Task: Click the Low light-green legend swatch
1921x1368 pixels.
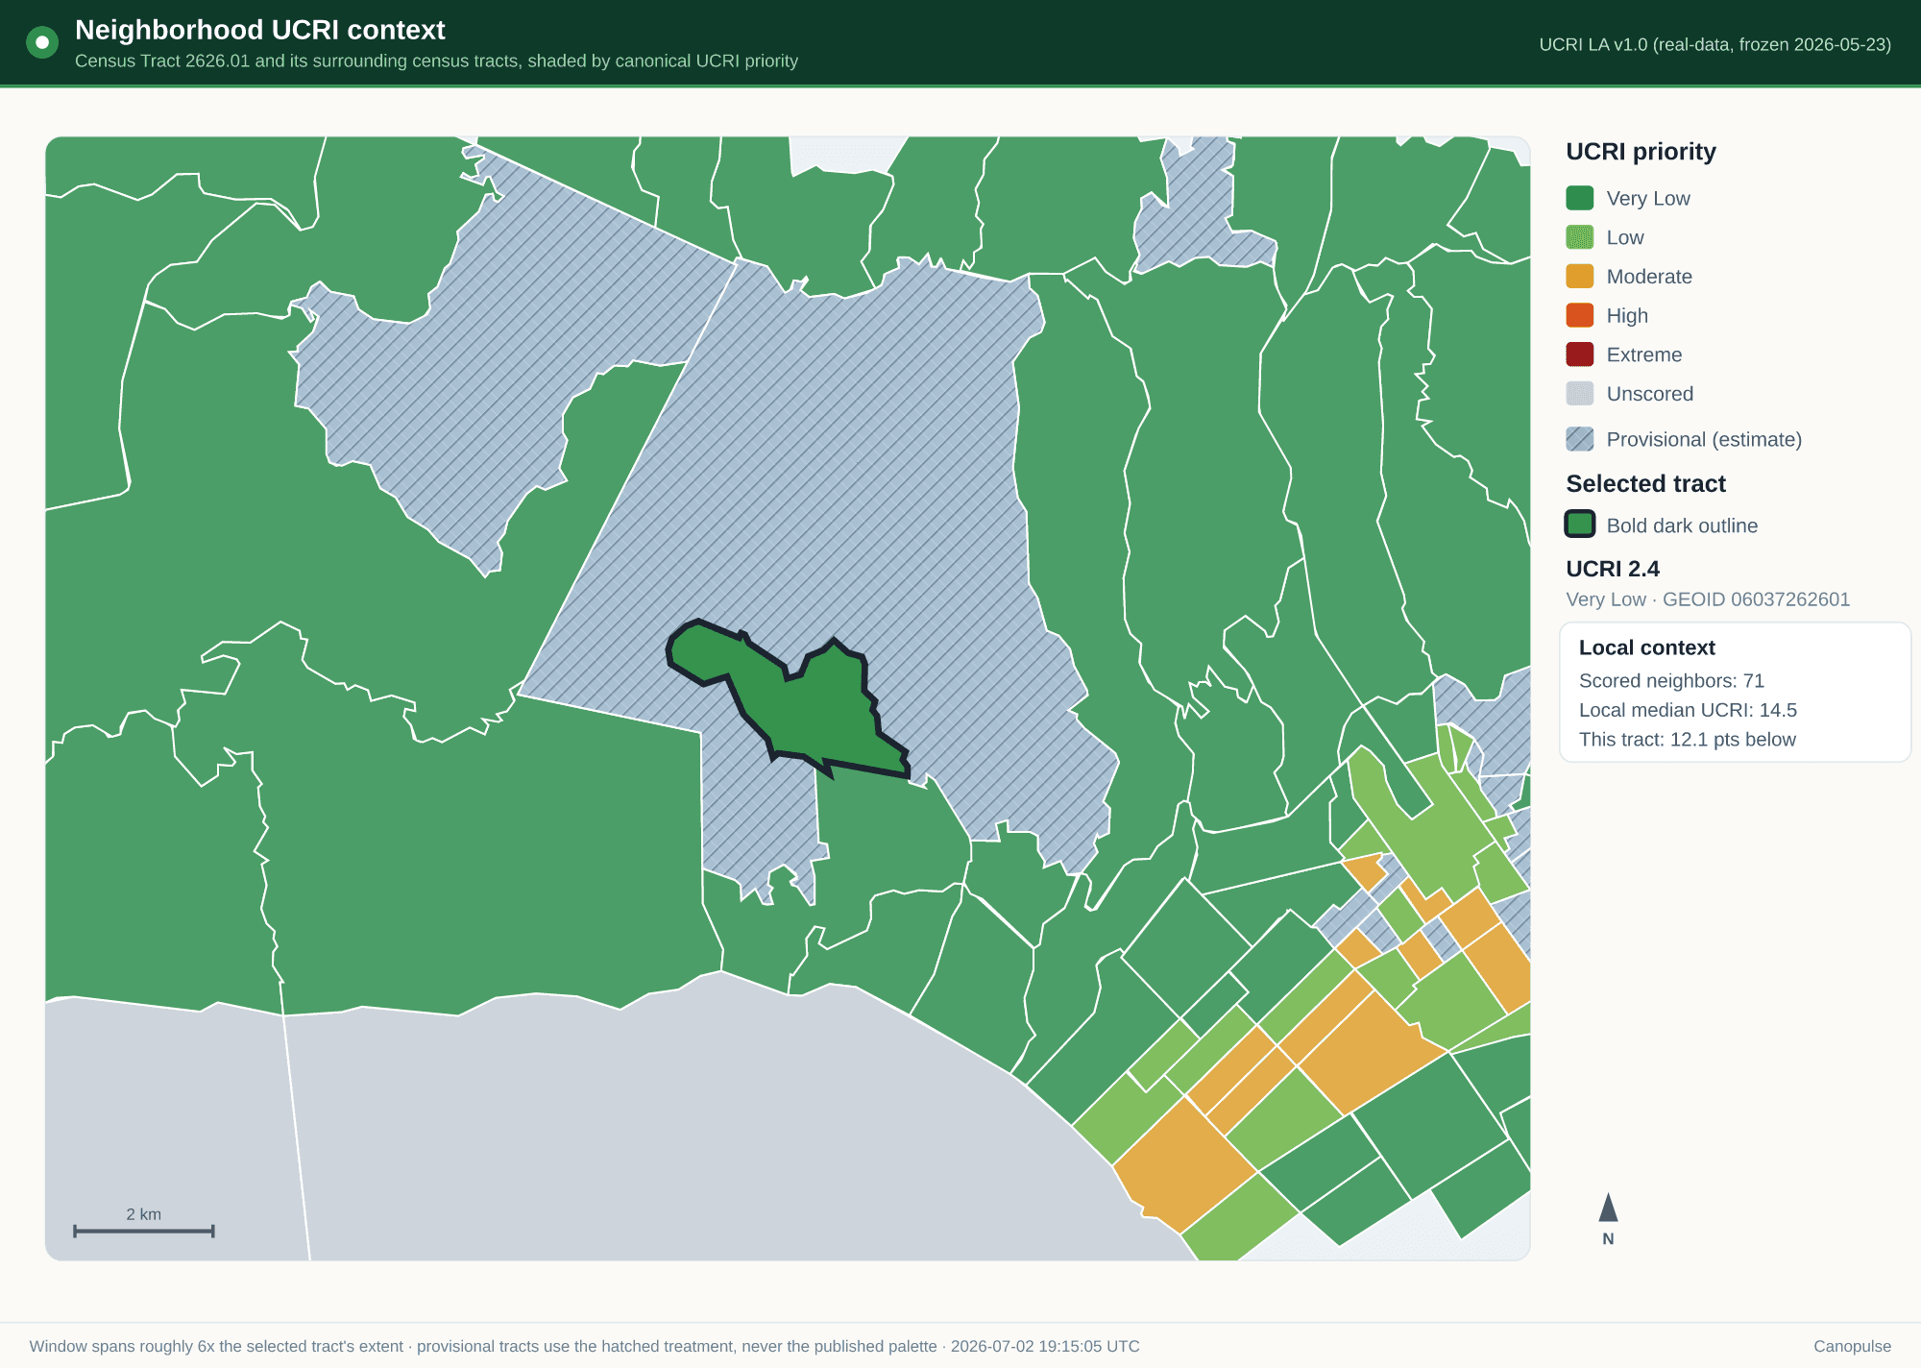Action: click(1579, 237)
